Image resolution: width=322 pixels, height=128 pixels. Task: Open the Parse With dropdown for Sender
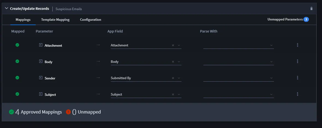tap(238, 78)
